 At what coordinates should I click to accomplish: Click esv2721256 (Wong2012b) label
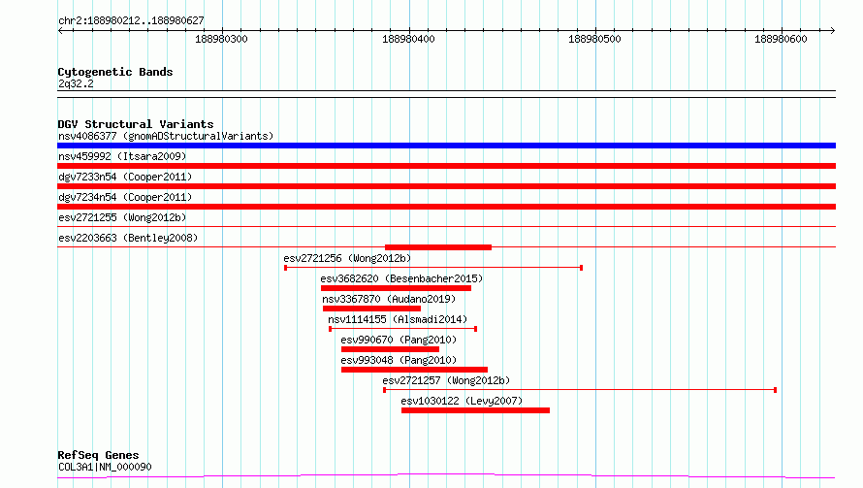coord(347,258)
